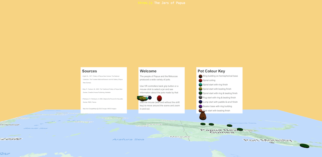Click the Welcome text about mouse and shift key
This screenshot has height=157, width=322.
(160, 106)
